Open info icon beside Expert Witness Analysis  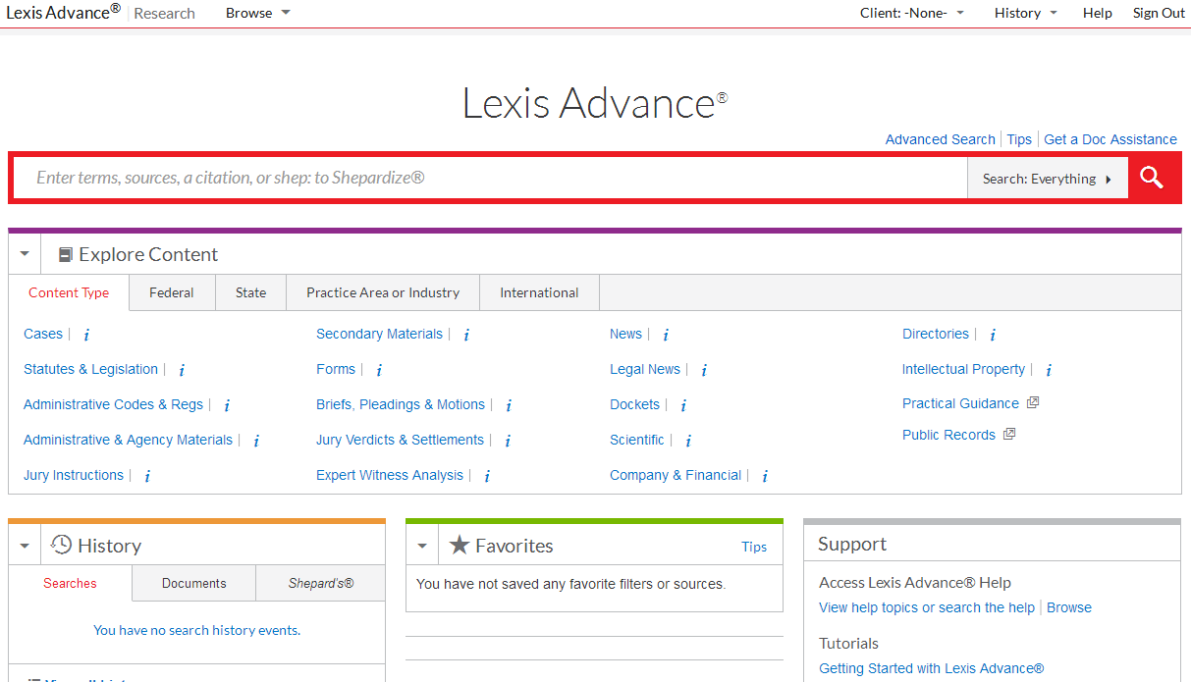coord(487,476)
